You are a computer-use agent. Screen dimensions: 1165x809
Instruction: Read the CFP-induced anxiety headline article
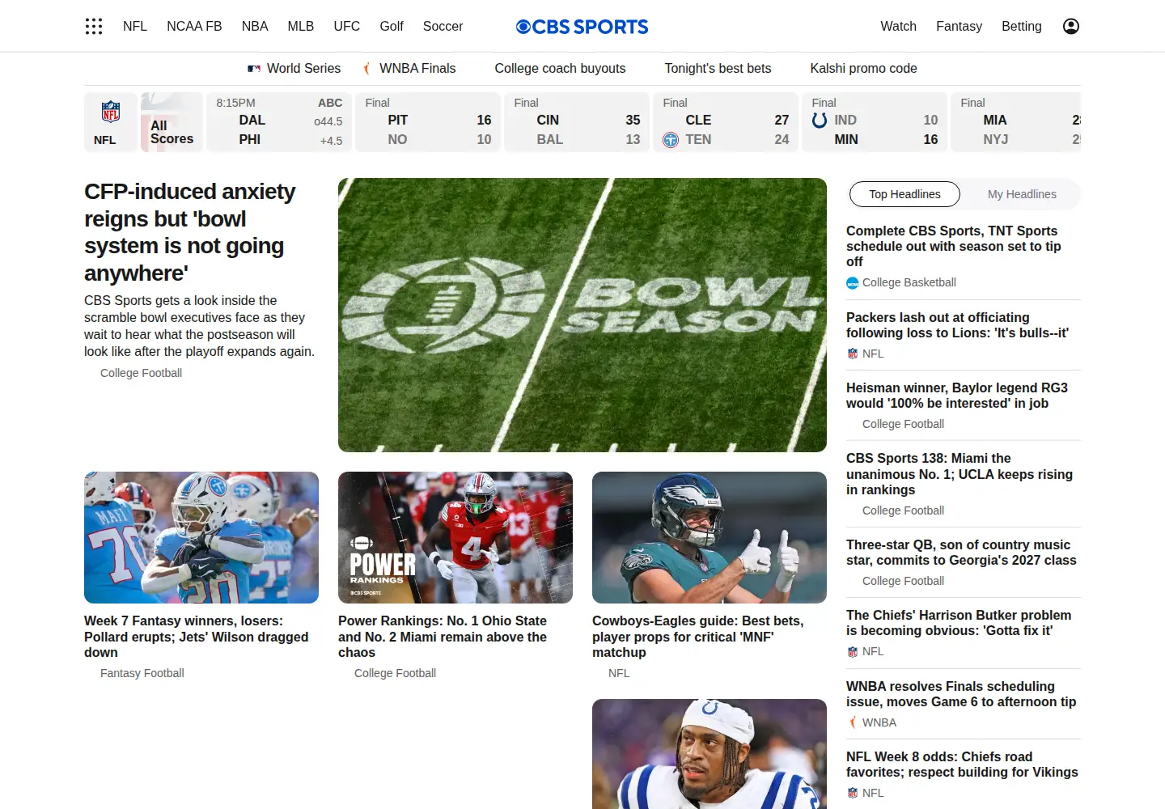tap(190, 232)
